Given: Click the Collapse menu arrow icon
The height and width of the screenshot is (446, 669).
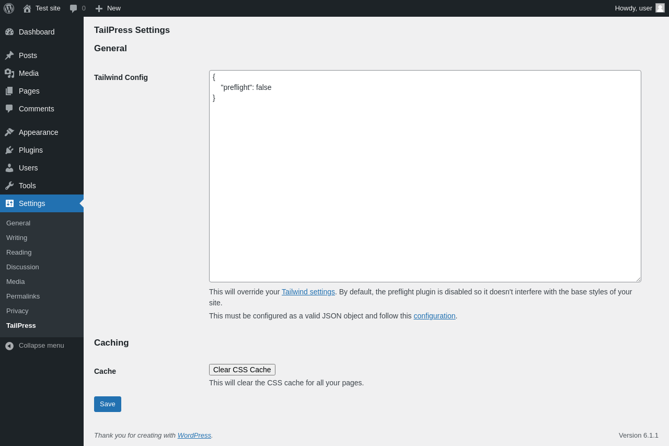Looking at the screenshot, I should tap(9, 346).
